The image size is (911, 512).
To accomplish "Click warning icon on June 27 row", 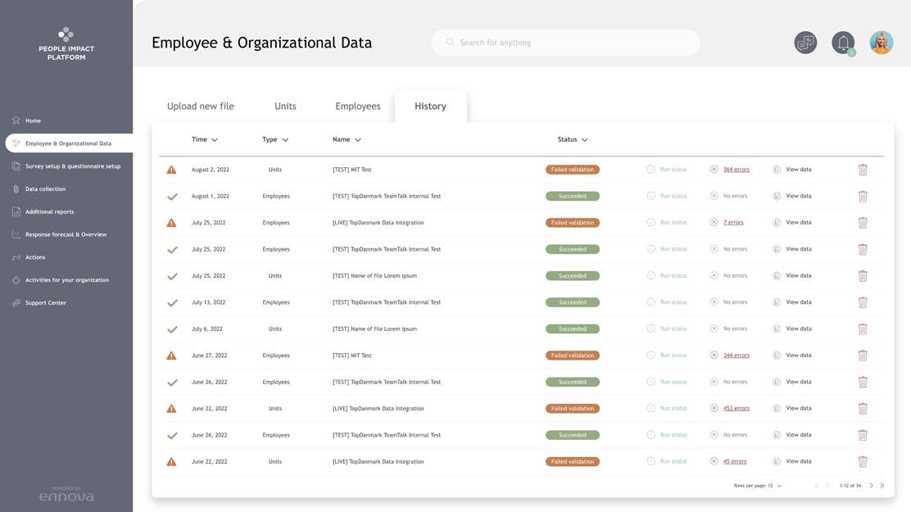I will 171,356.
